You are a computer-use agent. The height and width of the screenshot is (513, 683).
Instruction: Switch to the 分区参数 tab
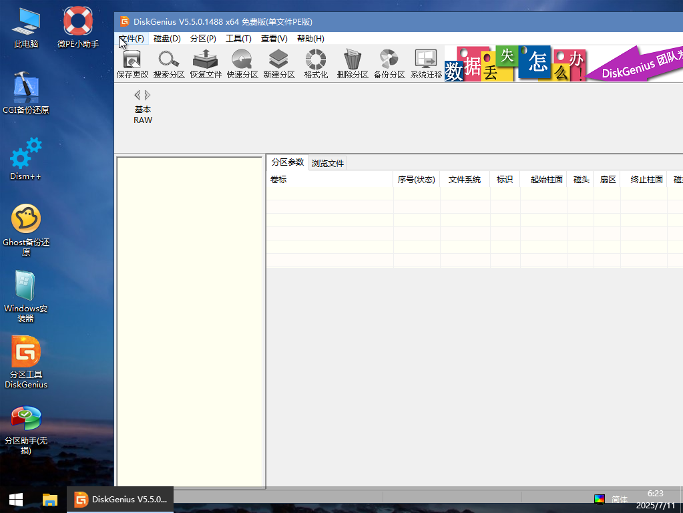288,162
